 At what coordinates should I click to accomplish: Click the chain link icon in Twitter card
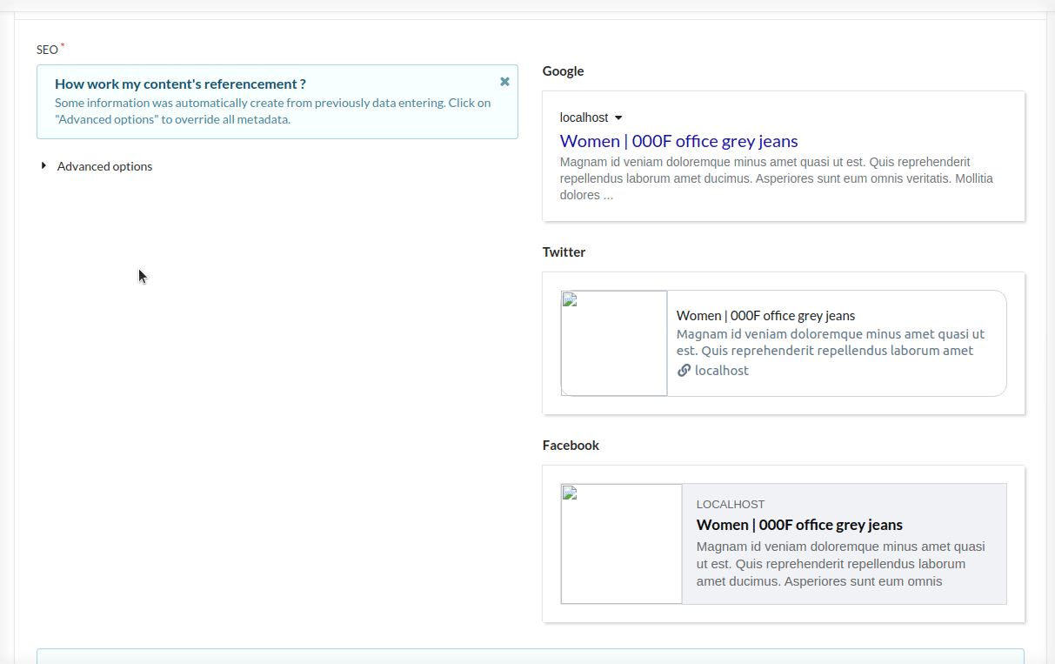pyautogui.click(x=684, y=370)
